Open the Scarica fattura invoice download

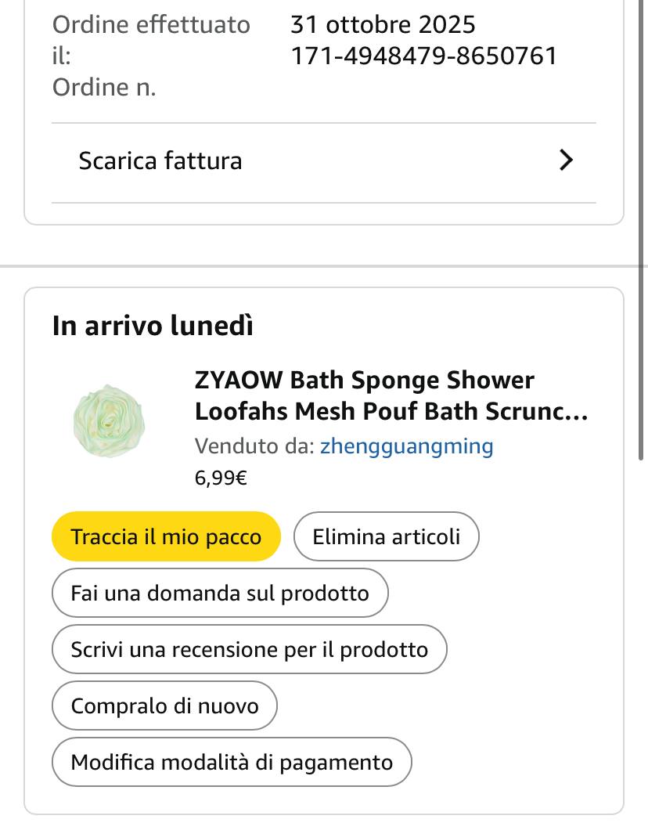click(x=160, y=161)
